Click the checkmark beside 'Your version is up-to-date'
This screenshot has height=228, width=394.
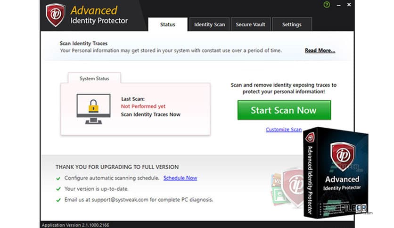(58, 189)
